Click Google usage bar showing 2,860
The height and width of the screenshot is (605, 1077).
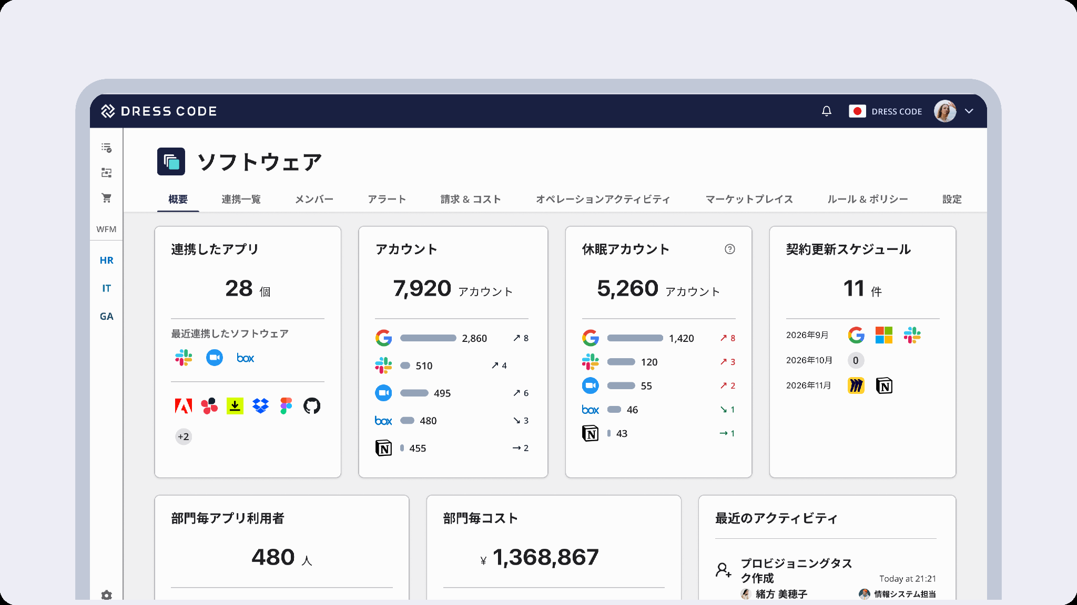point(428,338)
